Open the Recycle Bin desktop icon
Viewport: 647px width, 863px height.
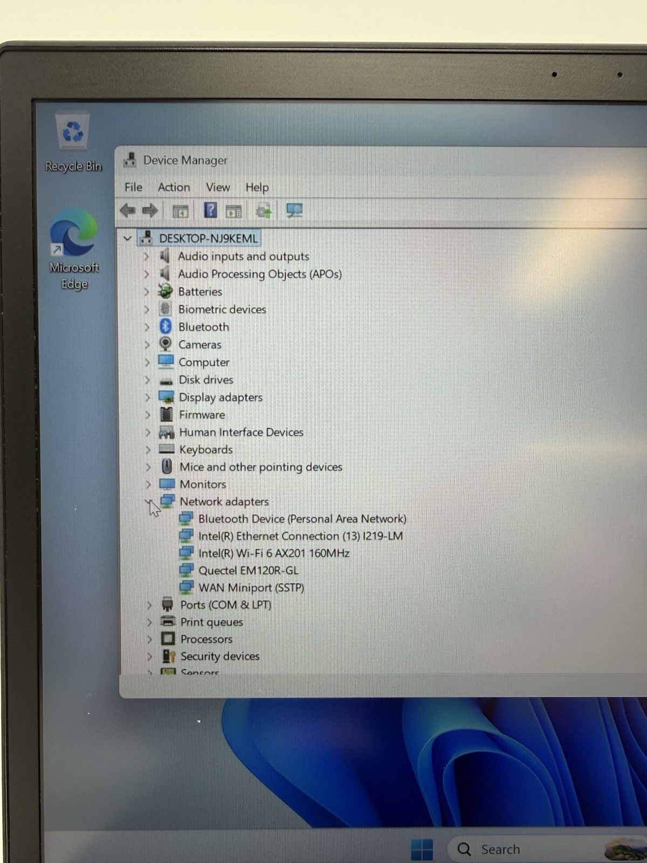[x=73, y=142]
